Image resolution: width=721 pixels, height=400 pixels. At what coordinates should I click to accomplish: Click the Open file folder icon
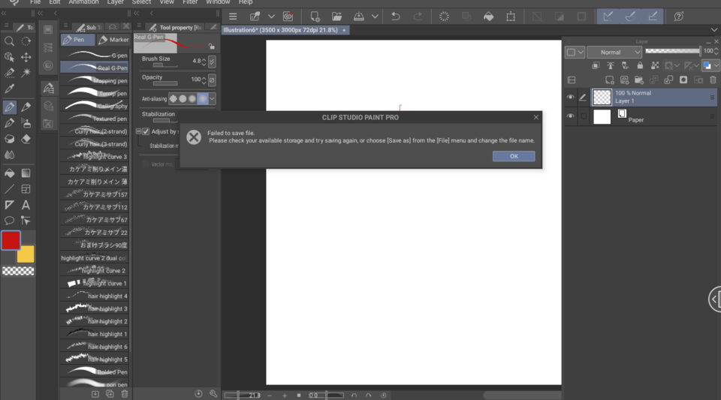tap(336, 17)
